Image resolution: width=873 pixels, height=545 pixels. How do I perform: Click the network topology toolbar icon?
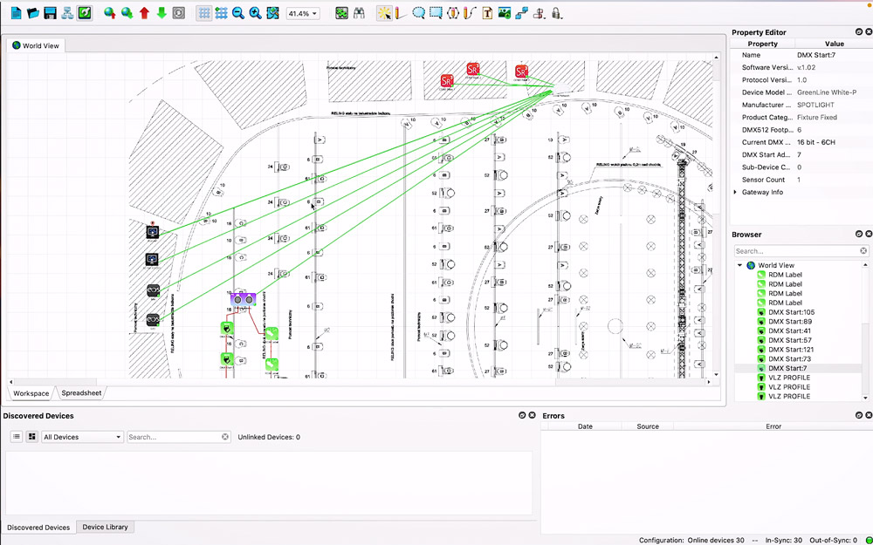click(67, 13)
